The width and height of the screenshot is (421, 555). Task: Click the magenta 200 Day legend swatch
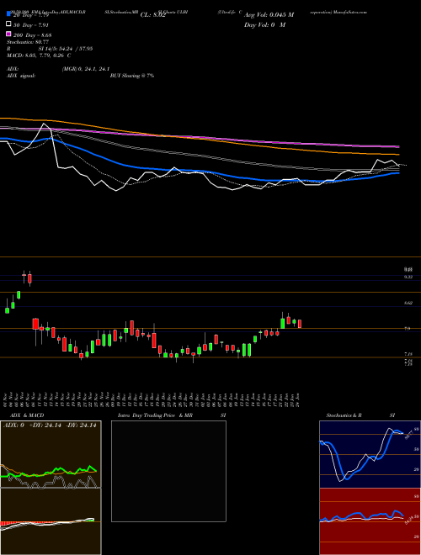[x=8, y=34]
